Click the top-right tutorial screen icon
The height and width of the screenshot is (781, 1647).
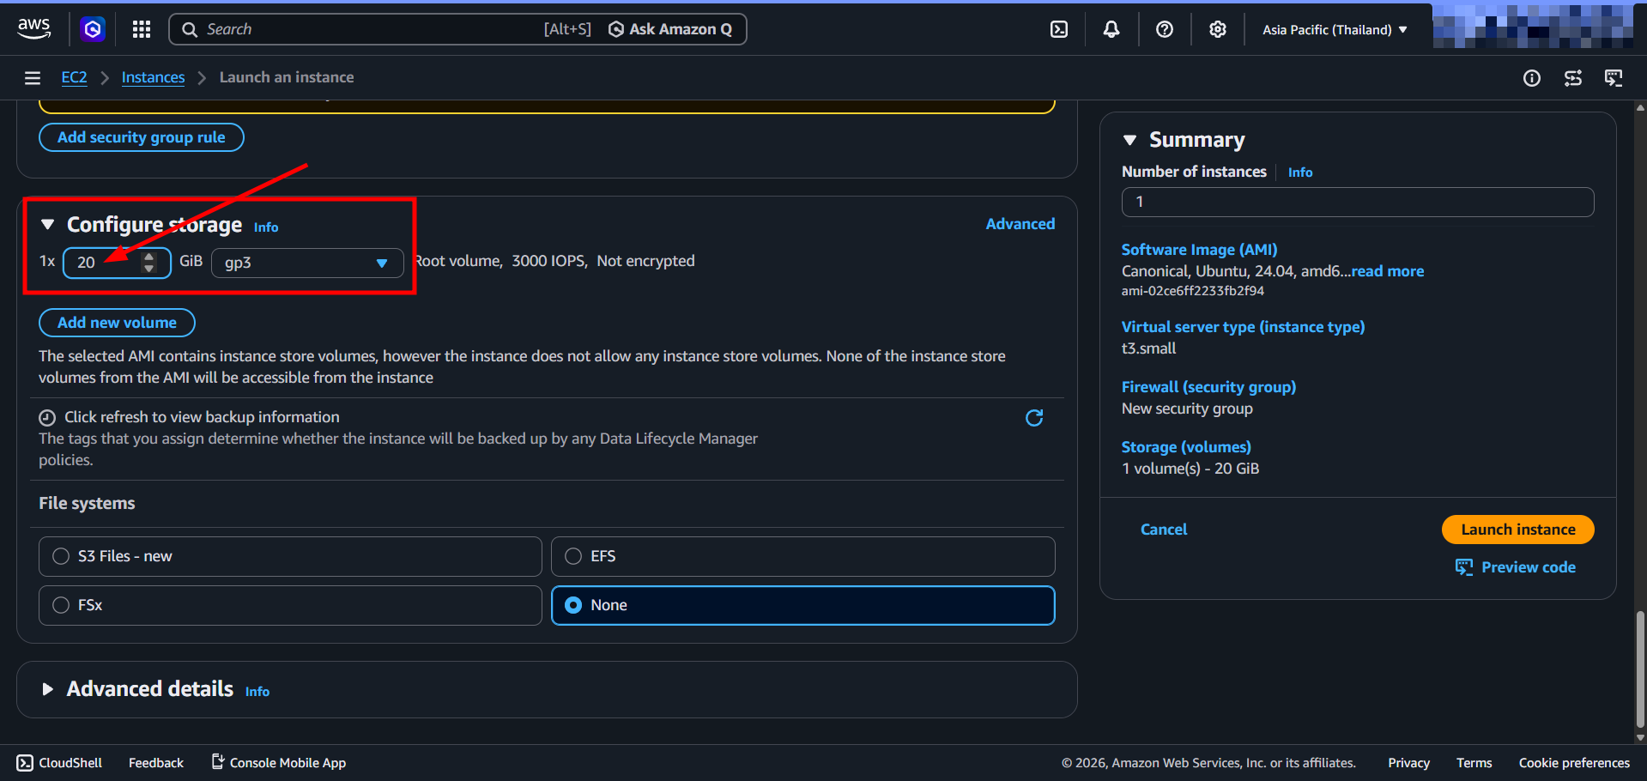pos(1614,78)
